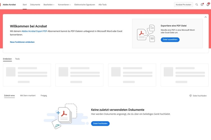211x140 pixels.
Task: Select the Mit Stern markiert tab
Action: pos(28,95)
